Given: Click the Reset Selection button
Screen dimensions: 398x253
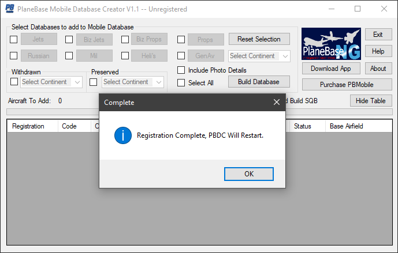Looking at the screenshot, I should 259,39.
